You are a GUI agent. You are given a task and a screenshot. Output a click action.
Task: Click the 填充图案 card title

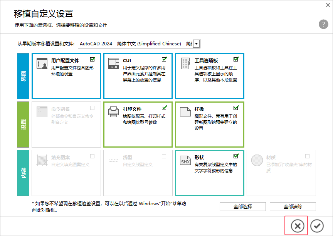point(60,158)
